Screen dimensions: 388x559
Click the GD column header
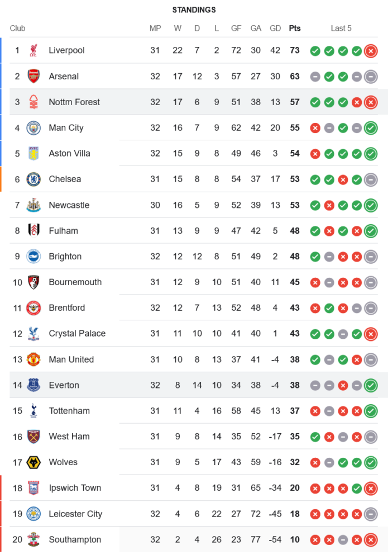[275, 29]
